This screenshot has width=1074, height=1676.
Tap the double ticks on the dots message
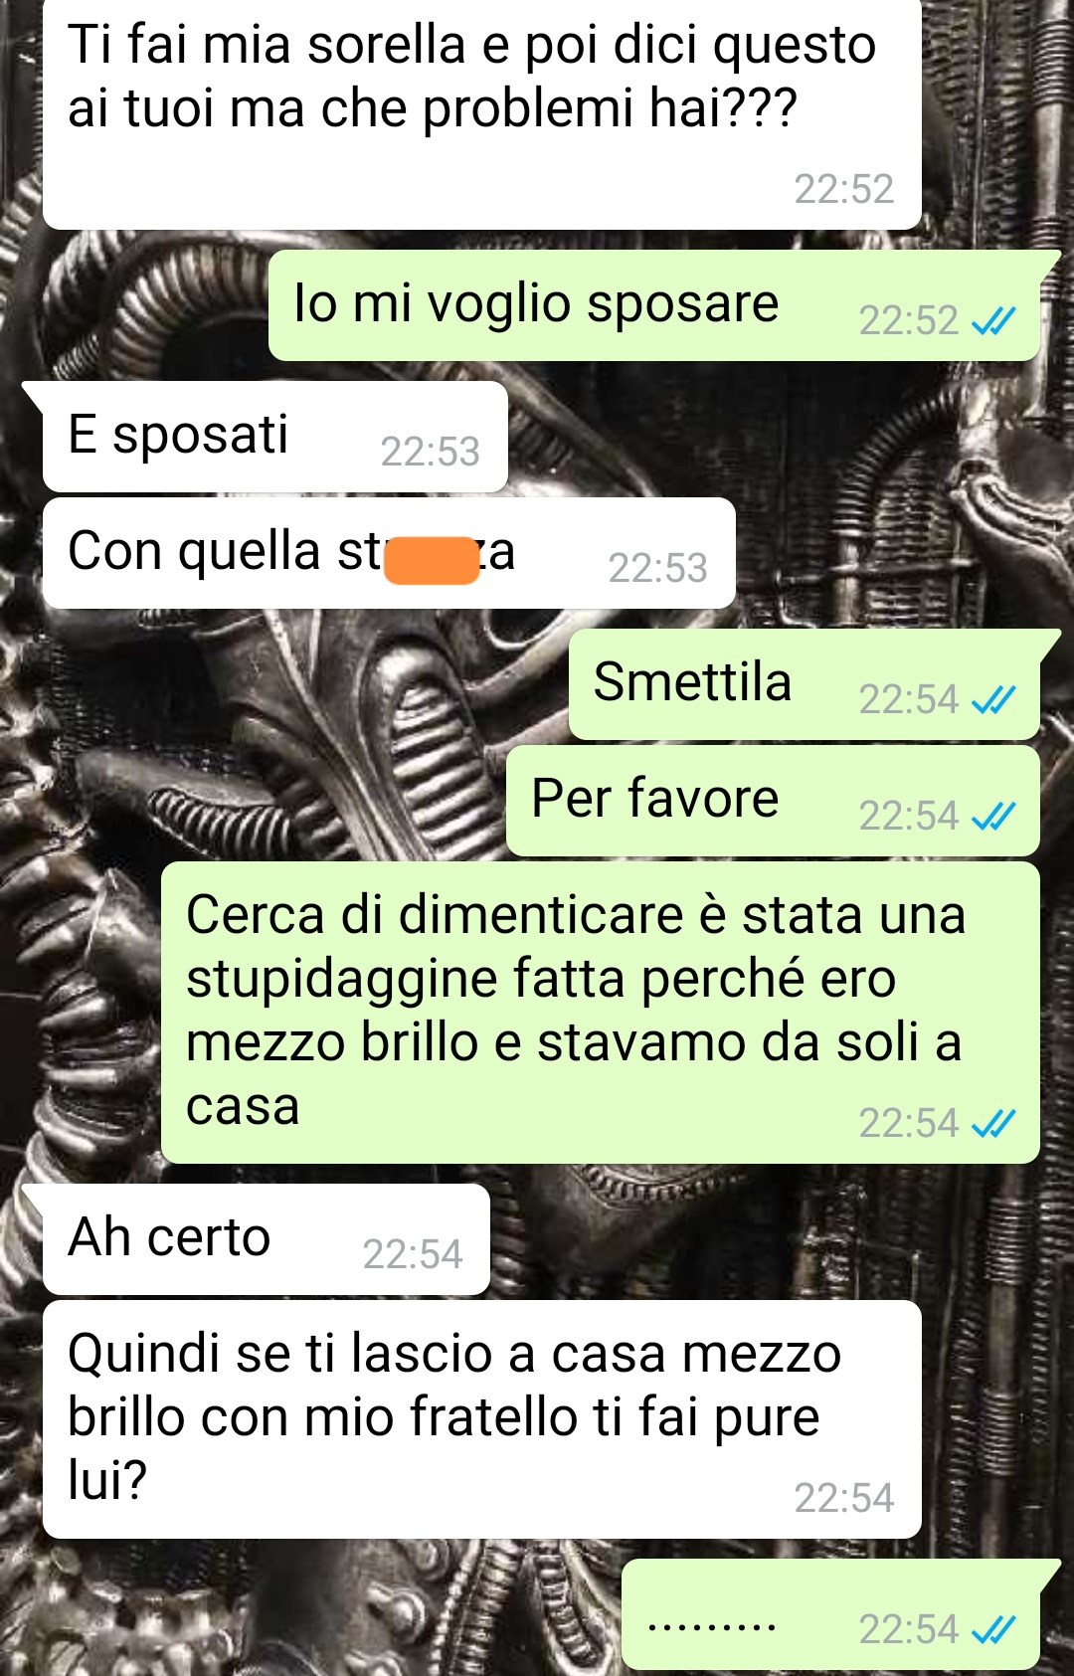(x=992, y=1629)
